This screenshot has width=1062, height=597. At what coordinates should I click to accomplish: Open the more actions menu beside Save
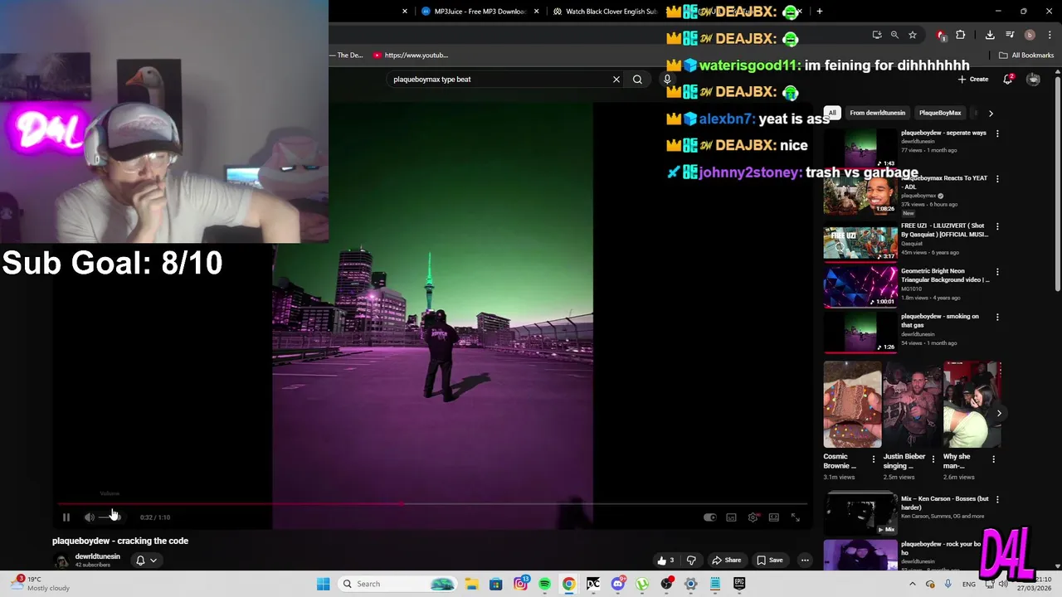[804, 561]
